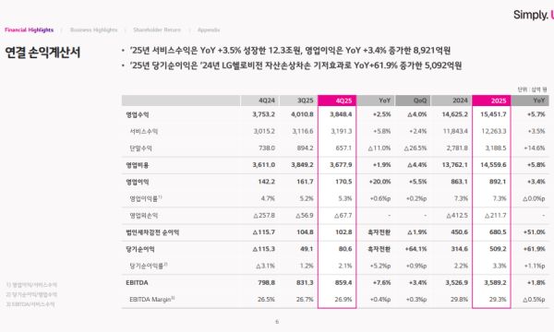The height and width of the screenshot is (332, 554).
Task: Click footnote 2) 당기순이익/영업수익
Action: tap(31, 294)
